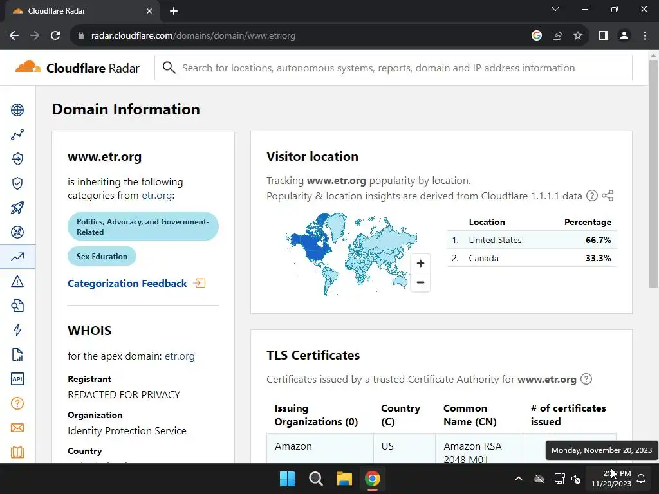659x494 pixels.
Task: Click help icon beside TLS Certificates description
Action: click(x=586, y=379)
